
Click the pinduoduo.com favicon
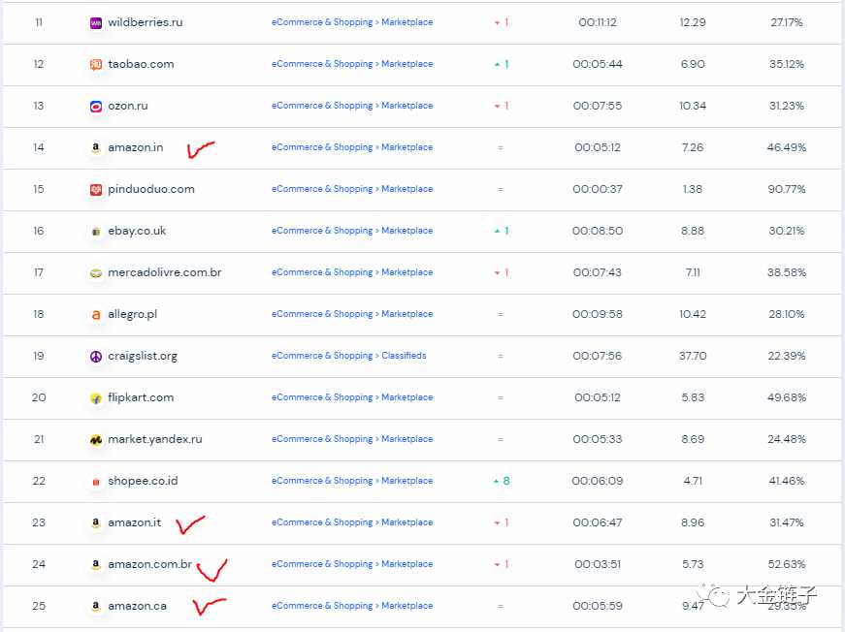point(96,189)
